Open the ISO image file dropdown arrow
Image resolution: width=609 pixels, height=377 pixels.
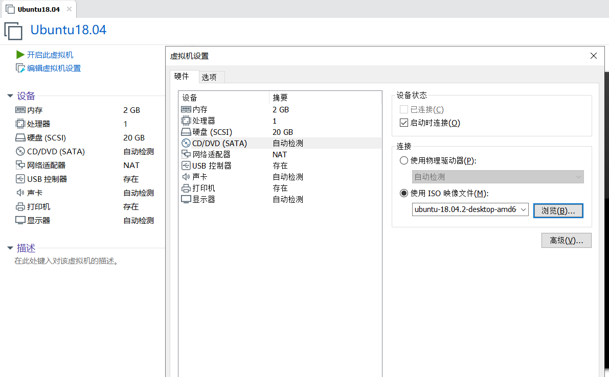coord(523,209)
